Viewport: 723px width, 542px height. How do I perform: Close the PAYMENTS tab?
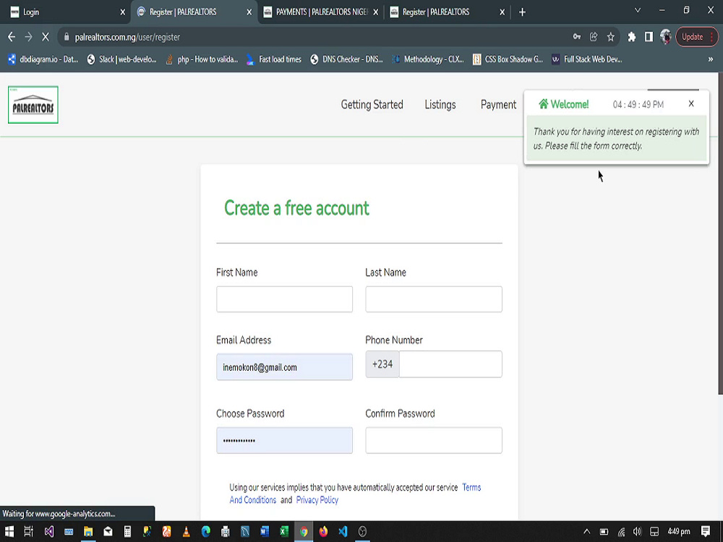tap(376, 12)
